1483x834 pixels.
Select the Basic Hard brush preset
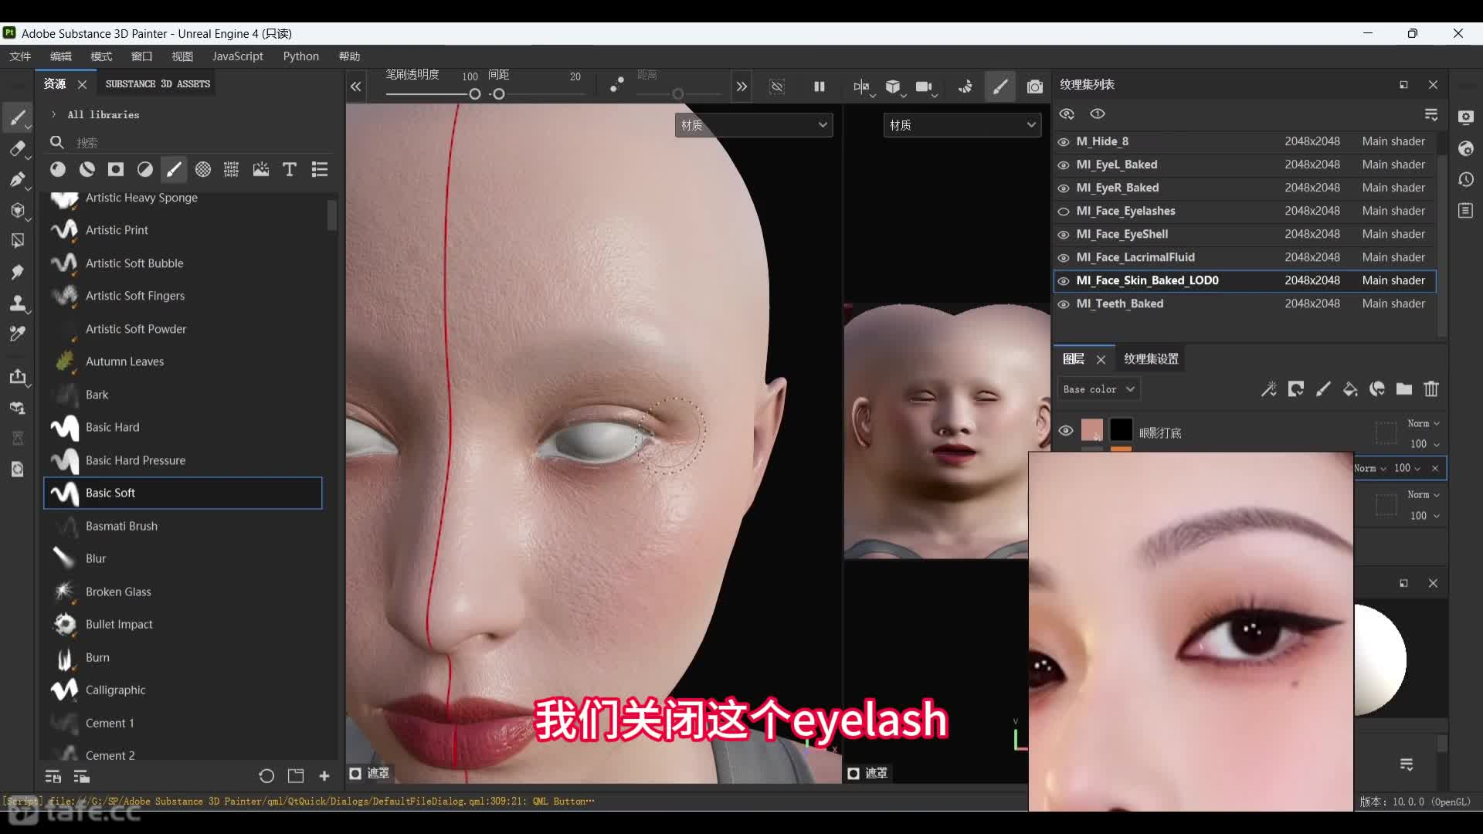[x=113, y=427]
